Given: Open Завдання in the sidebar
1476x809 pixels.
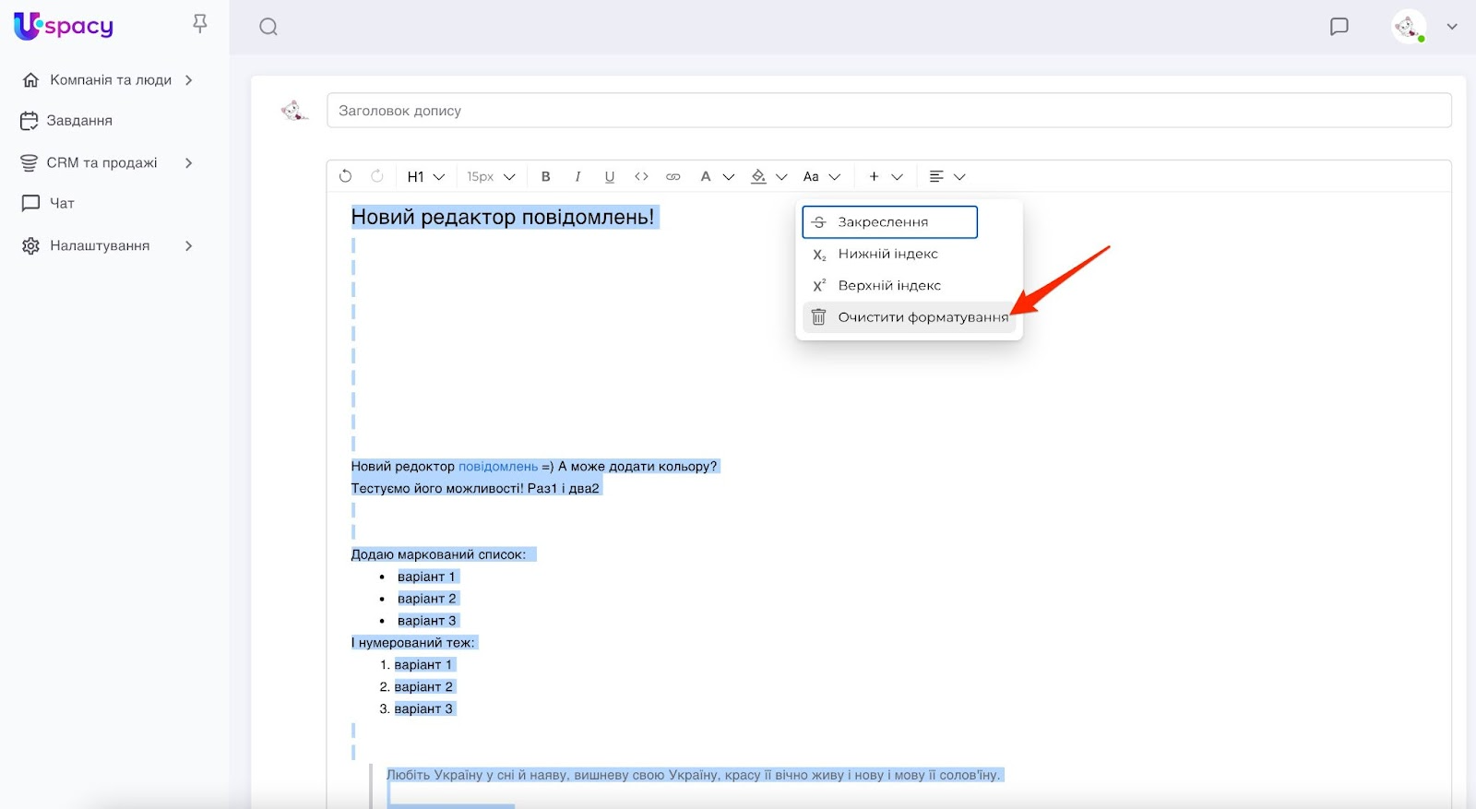Looking at the screenshot, I should click(x=79, y=121).
